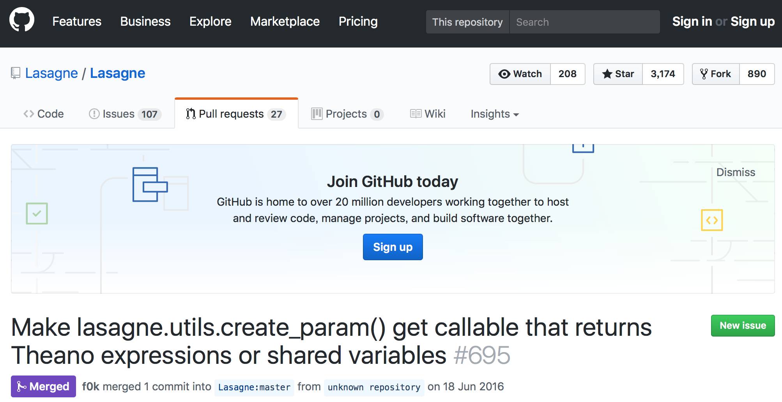Open the This repository search scope selector

pos(467,22)
